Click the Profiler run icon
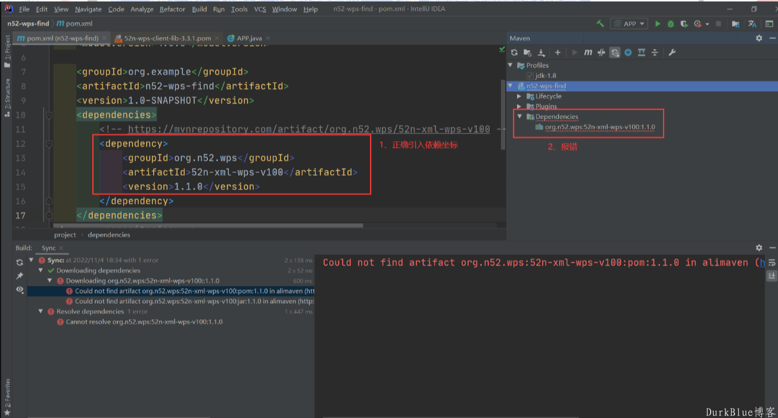Viewport: 778px width, 418px height. 697,24
